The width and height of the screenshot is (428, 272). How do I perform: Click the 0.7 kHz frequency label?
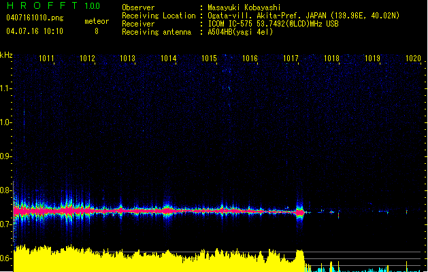[x=5, y=224]
